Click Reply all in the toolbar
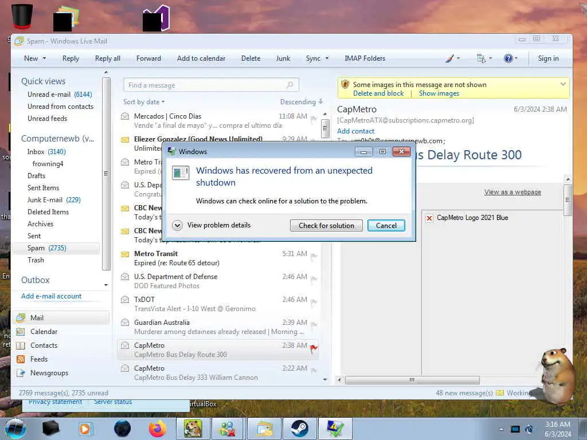Viewport: 587px width, 440px height. [x=107, y=58]
